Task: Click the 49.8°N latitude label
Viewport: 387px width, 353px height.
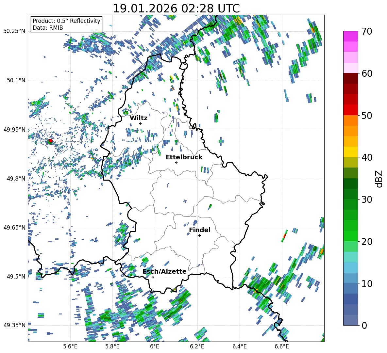Action: point(16,179)
